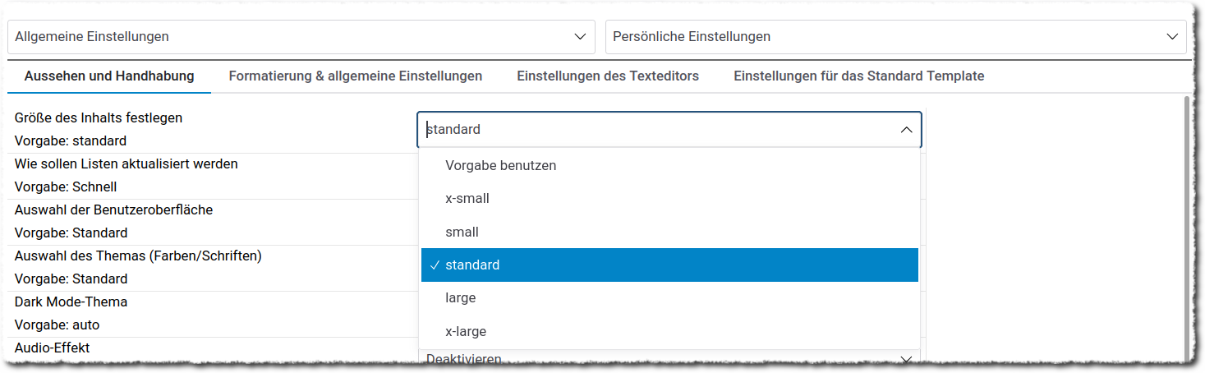Go to the Einstellungen des Texteditors tab
The image size is (1205, 373).
click(608, 76)
